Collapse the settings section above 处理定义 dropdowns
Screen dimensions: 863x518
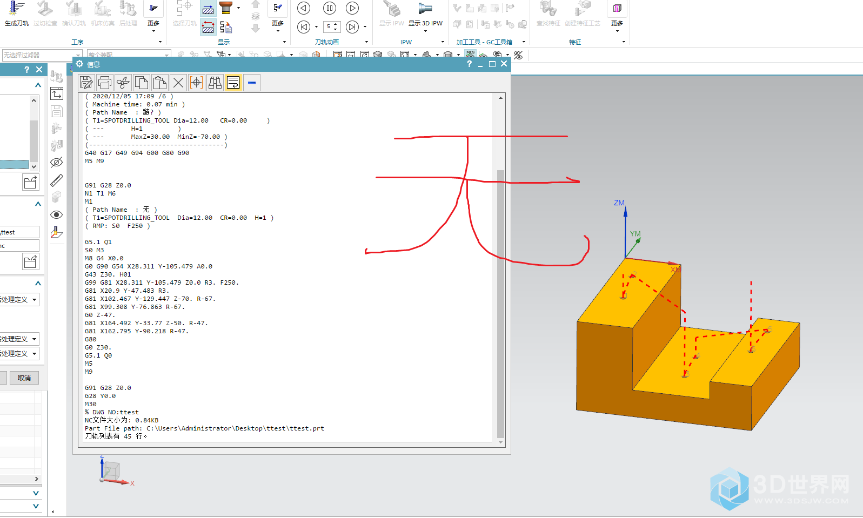tap(38, 283)
